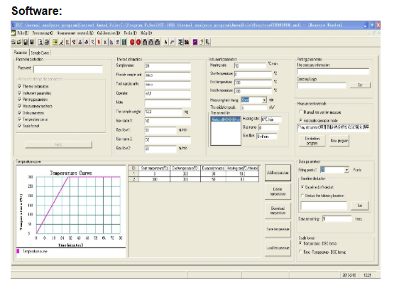Toggle 'The test information' checkbox
The height and width of the screenshot is (288, 404).
pos(20,86)
